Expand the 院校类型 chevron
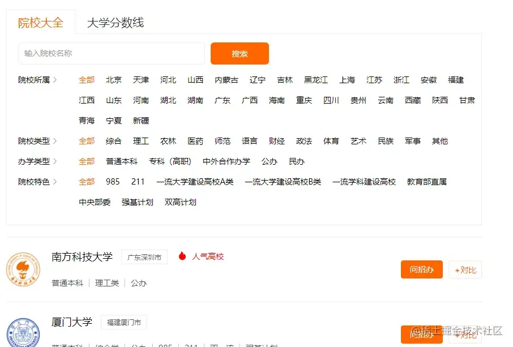This screenshot has height=347, width=513. tap(54, 141)
